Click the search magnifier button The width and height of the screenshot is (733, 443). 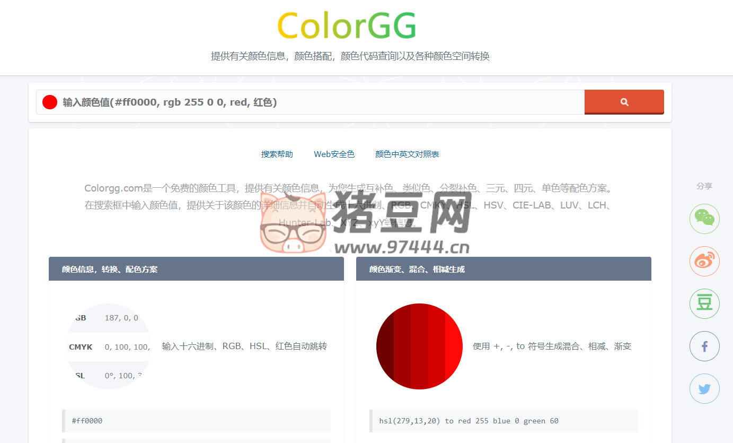(624, 101)
